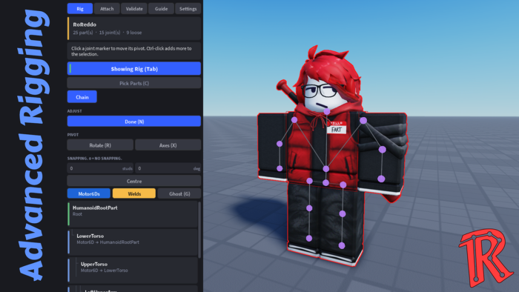Click the studs snapping input field
This screenshot has width=519, height=292.
pos(100,168)
